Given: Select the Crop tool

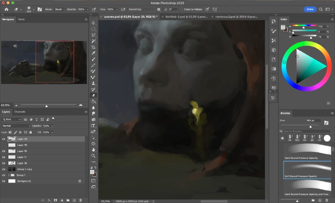Looking at the screenshot, I should 93,47.
